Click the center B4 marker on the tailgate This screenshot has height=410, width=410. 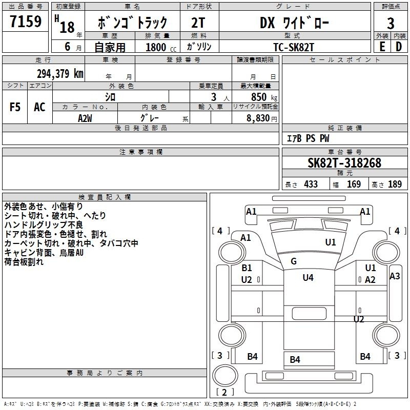(295, 360)
